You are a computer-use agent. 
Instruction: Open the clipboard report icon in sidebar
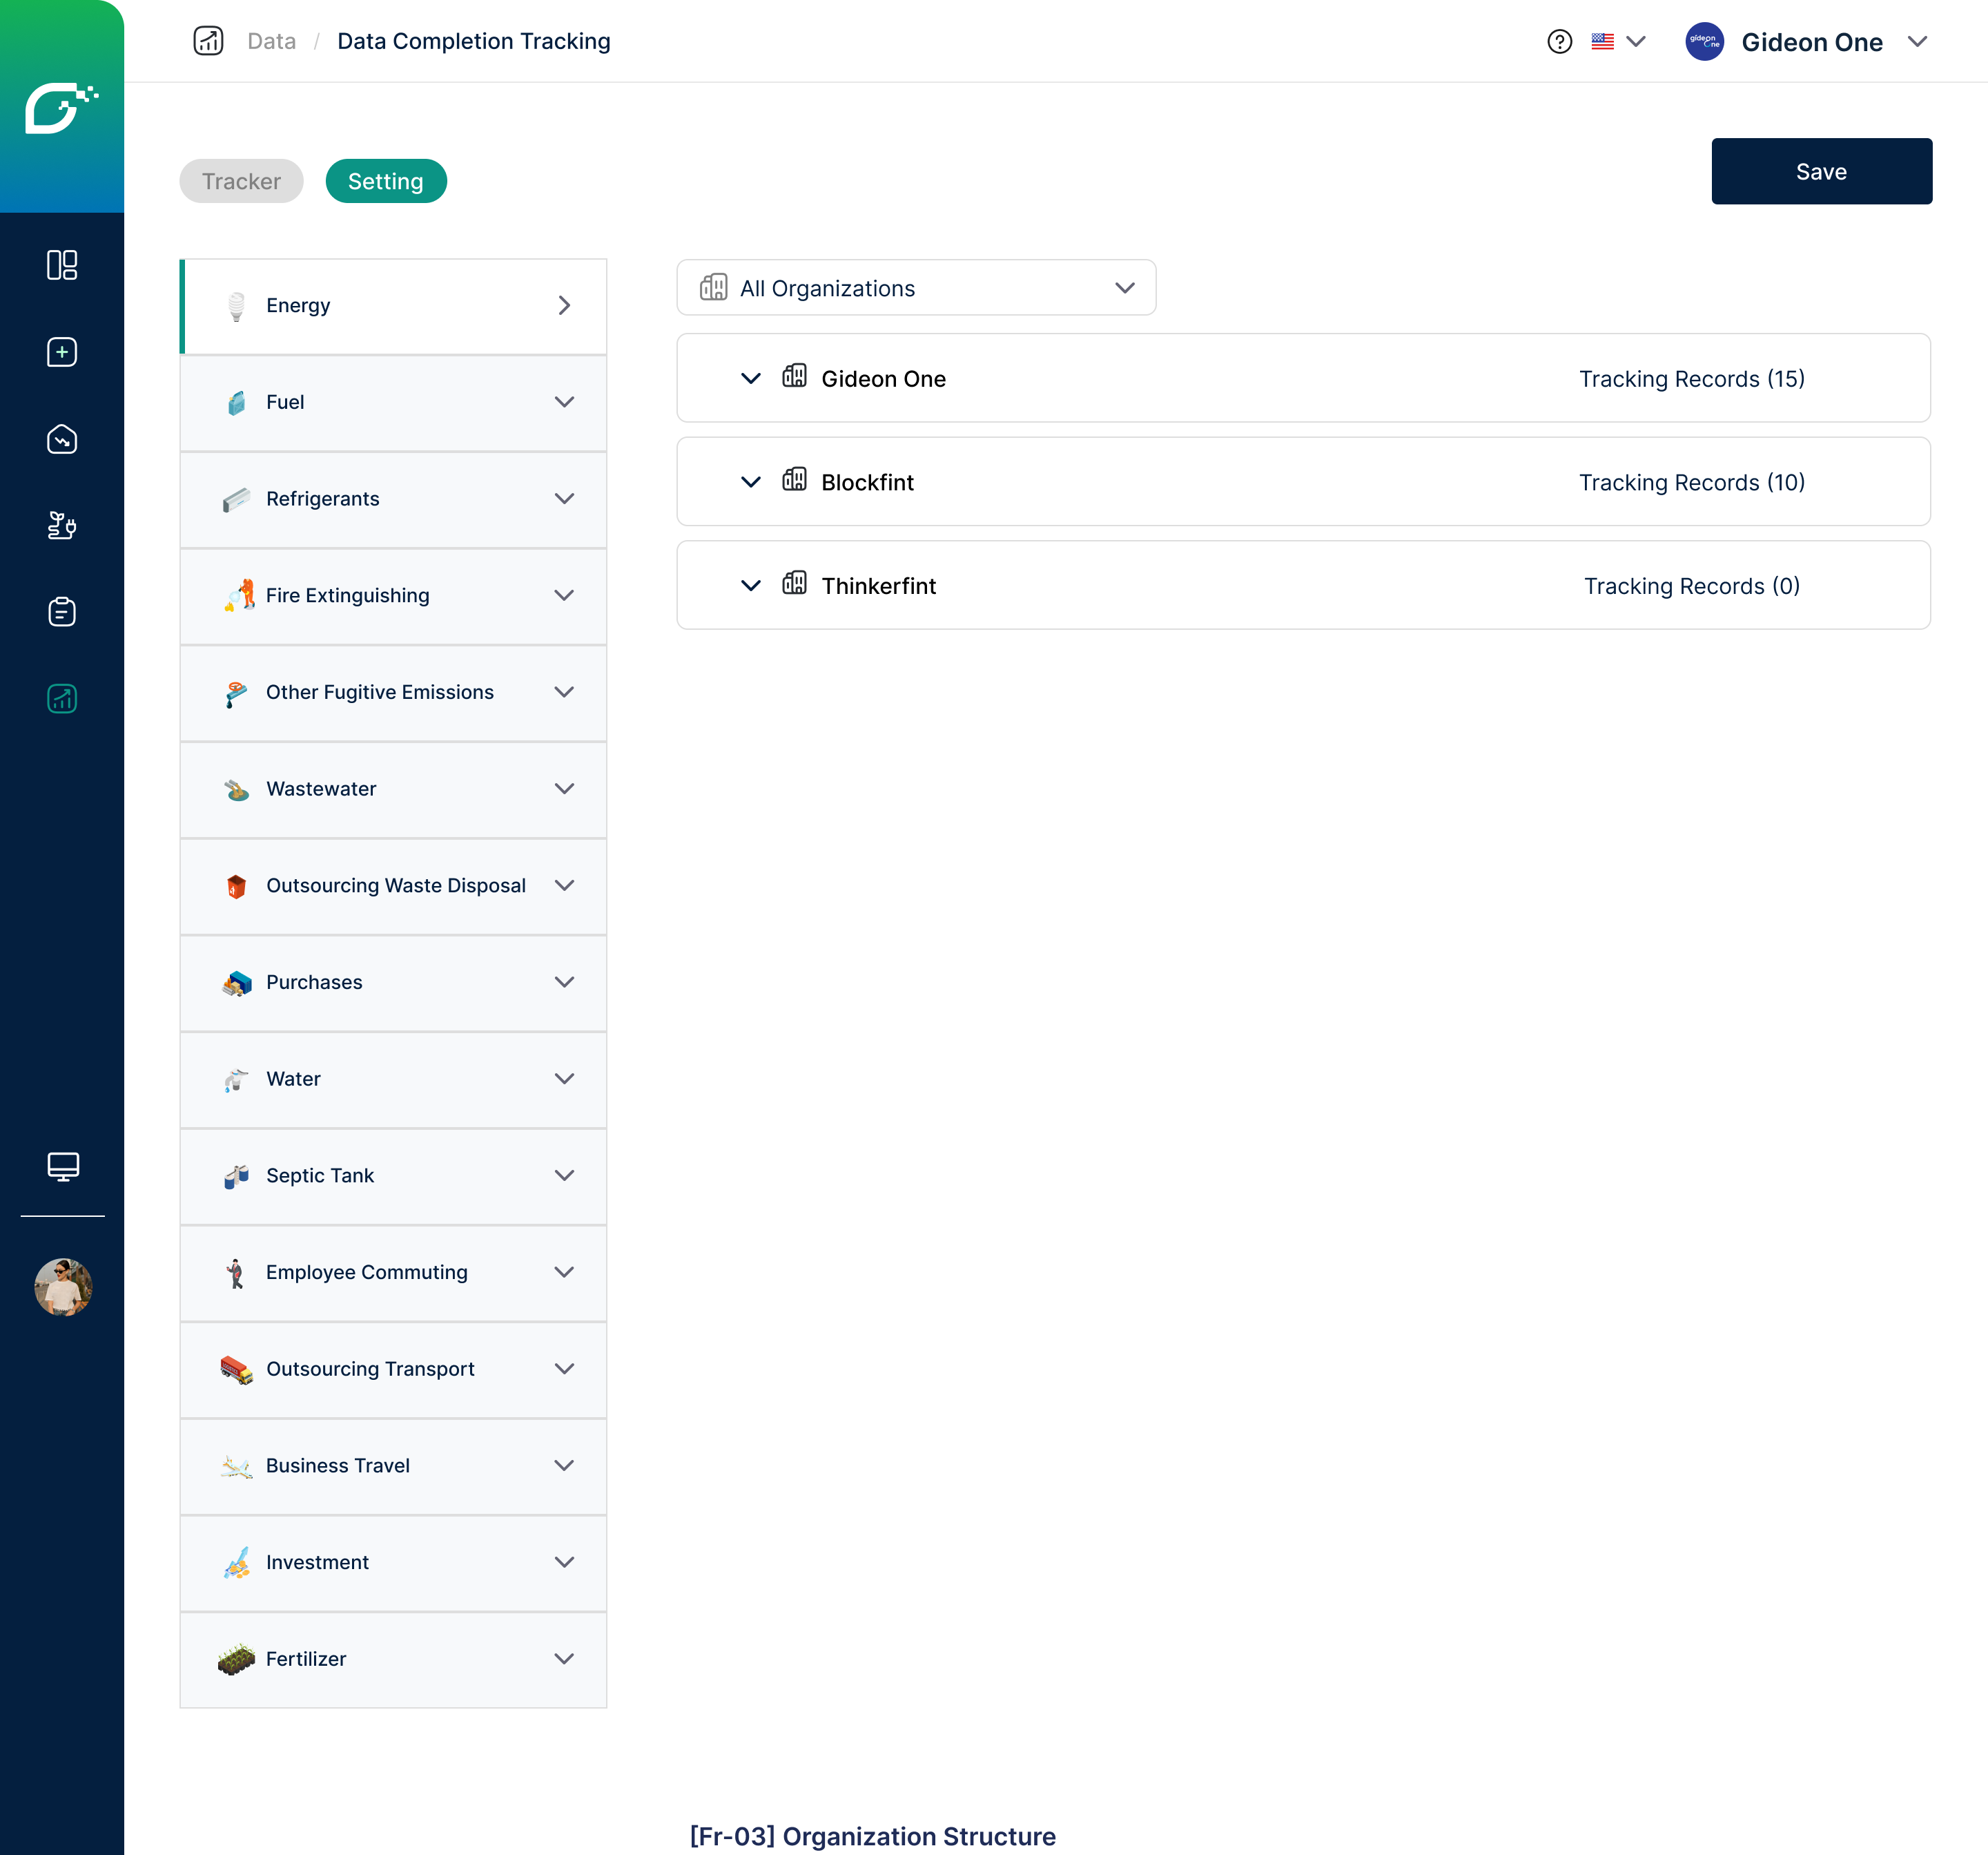62,611
